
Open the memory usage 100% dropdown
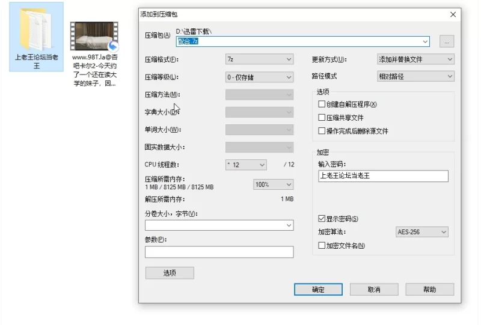[272, 184]
